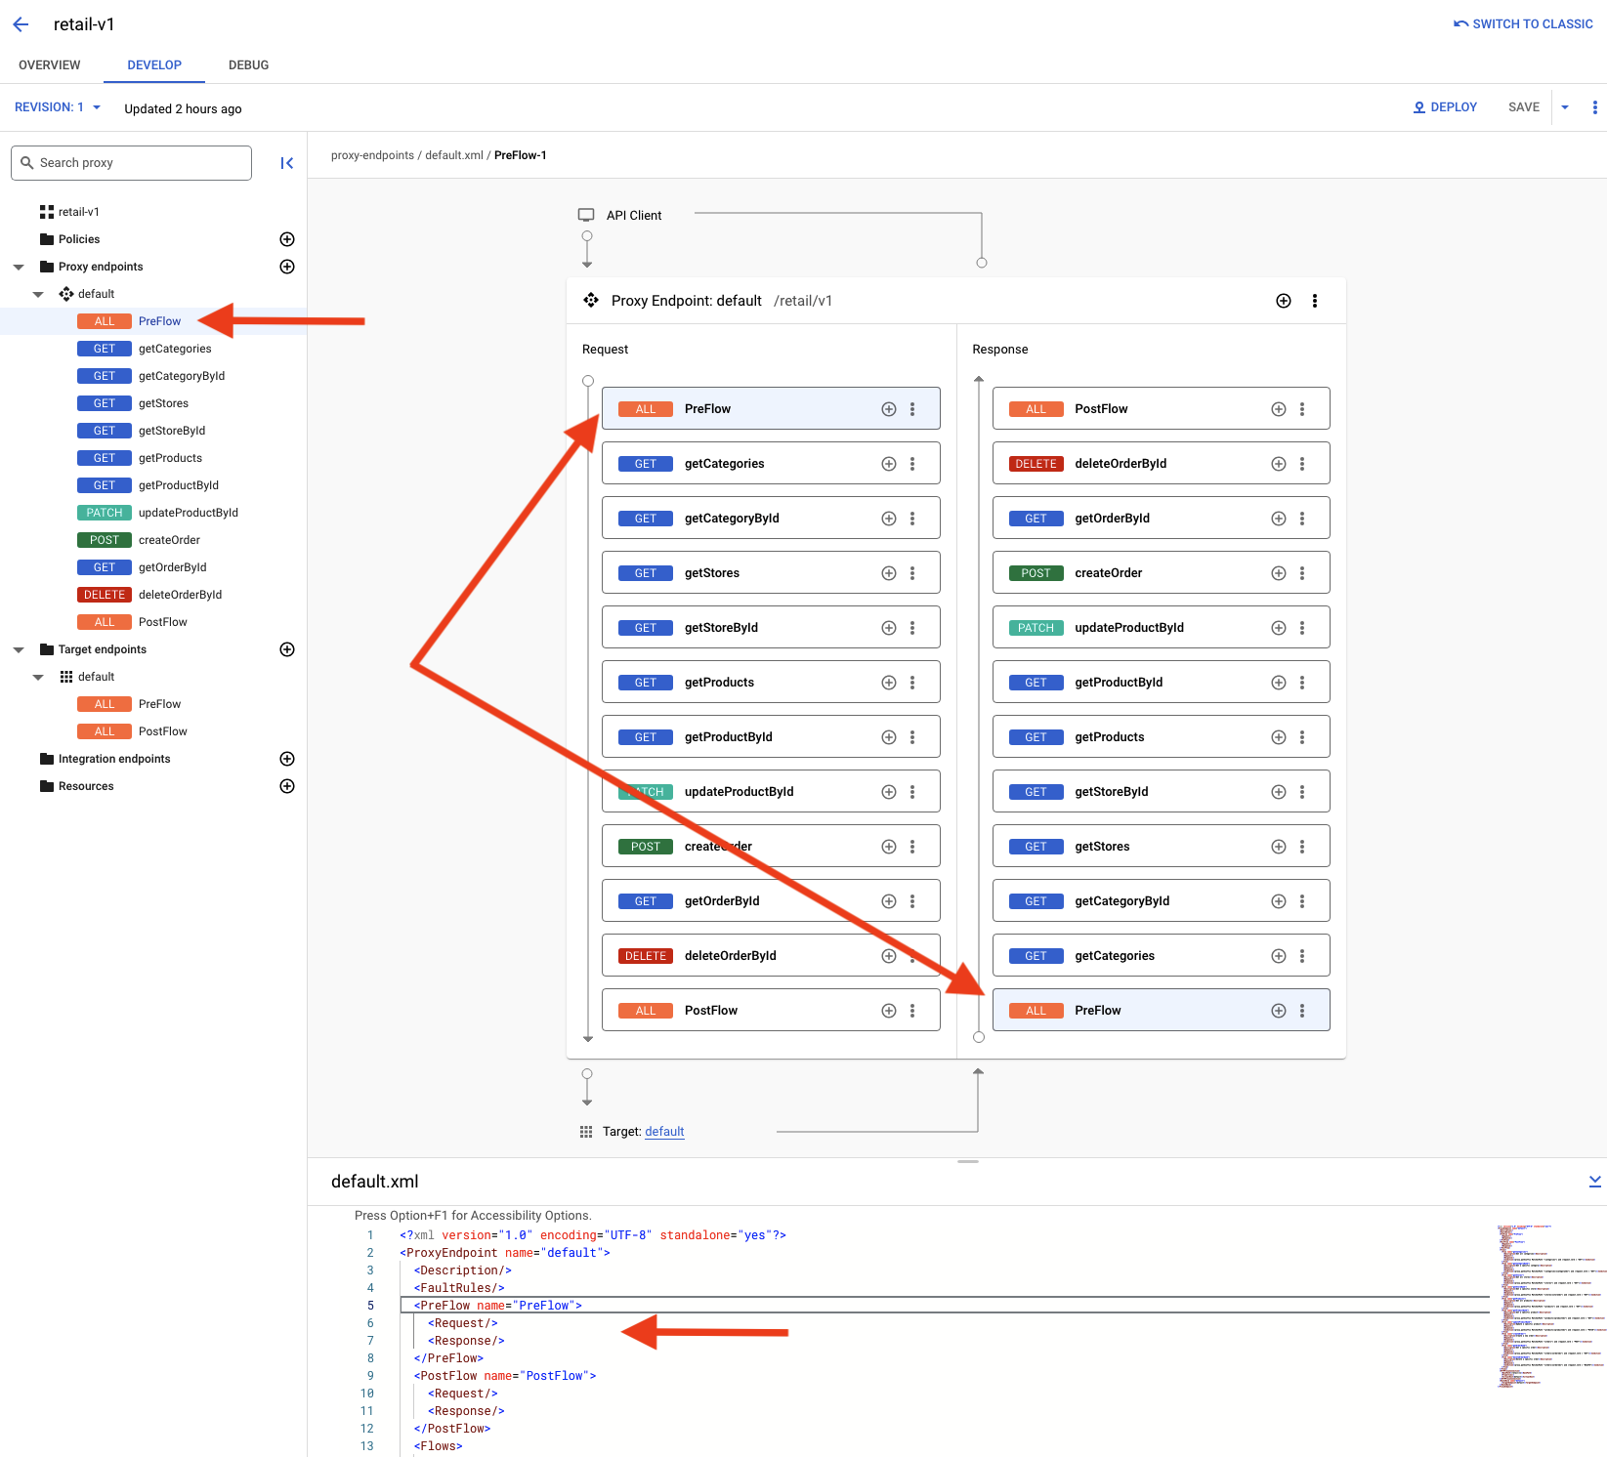Select PreFlow under Proxy endpoints in tree

point(159,321)
